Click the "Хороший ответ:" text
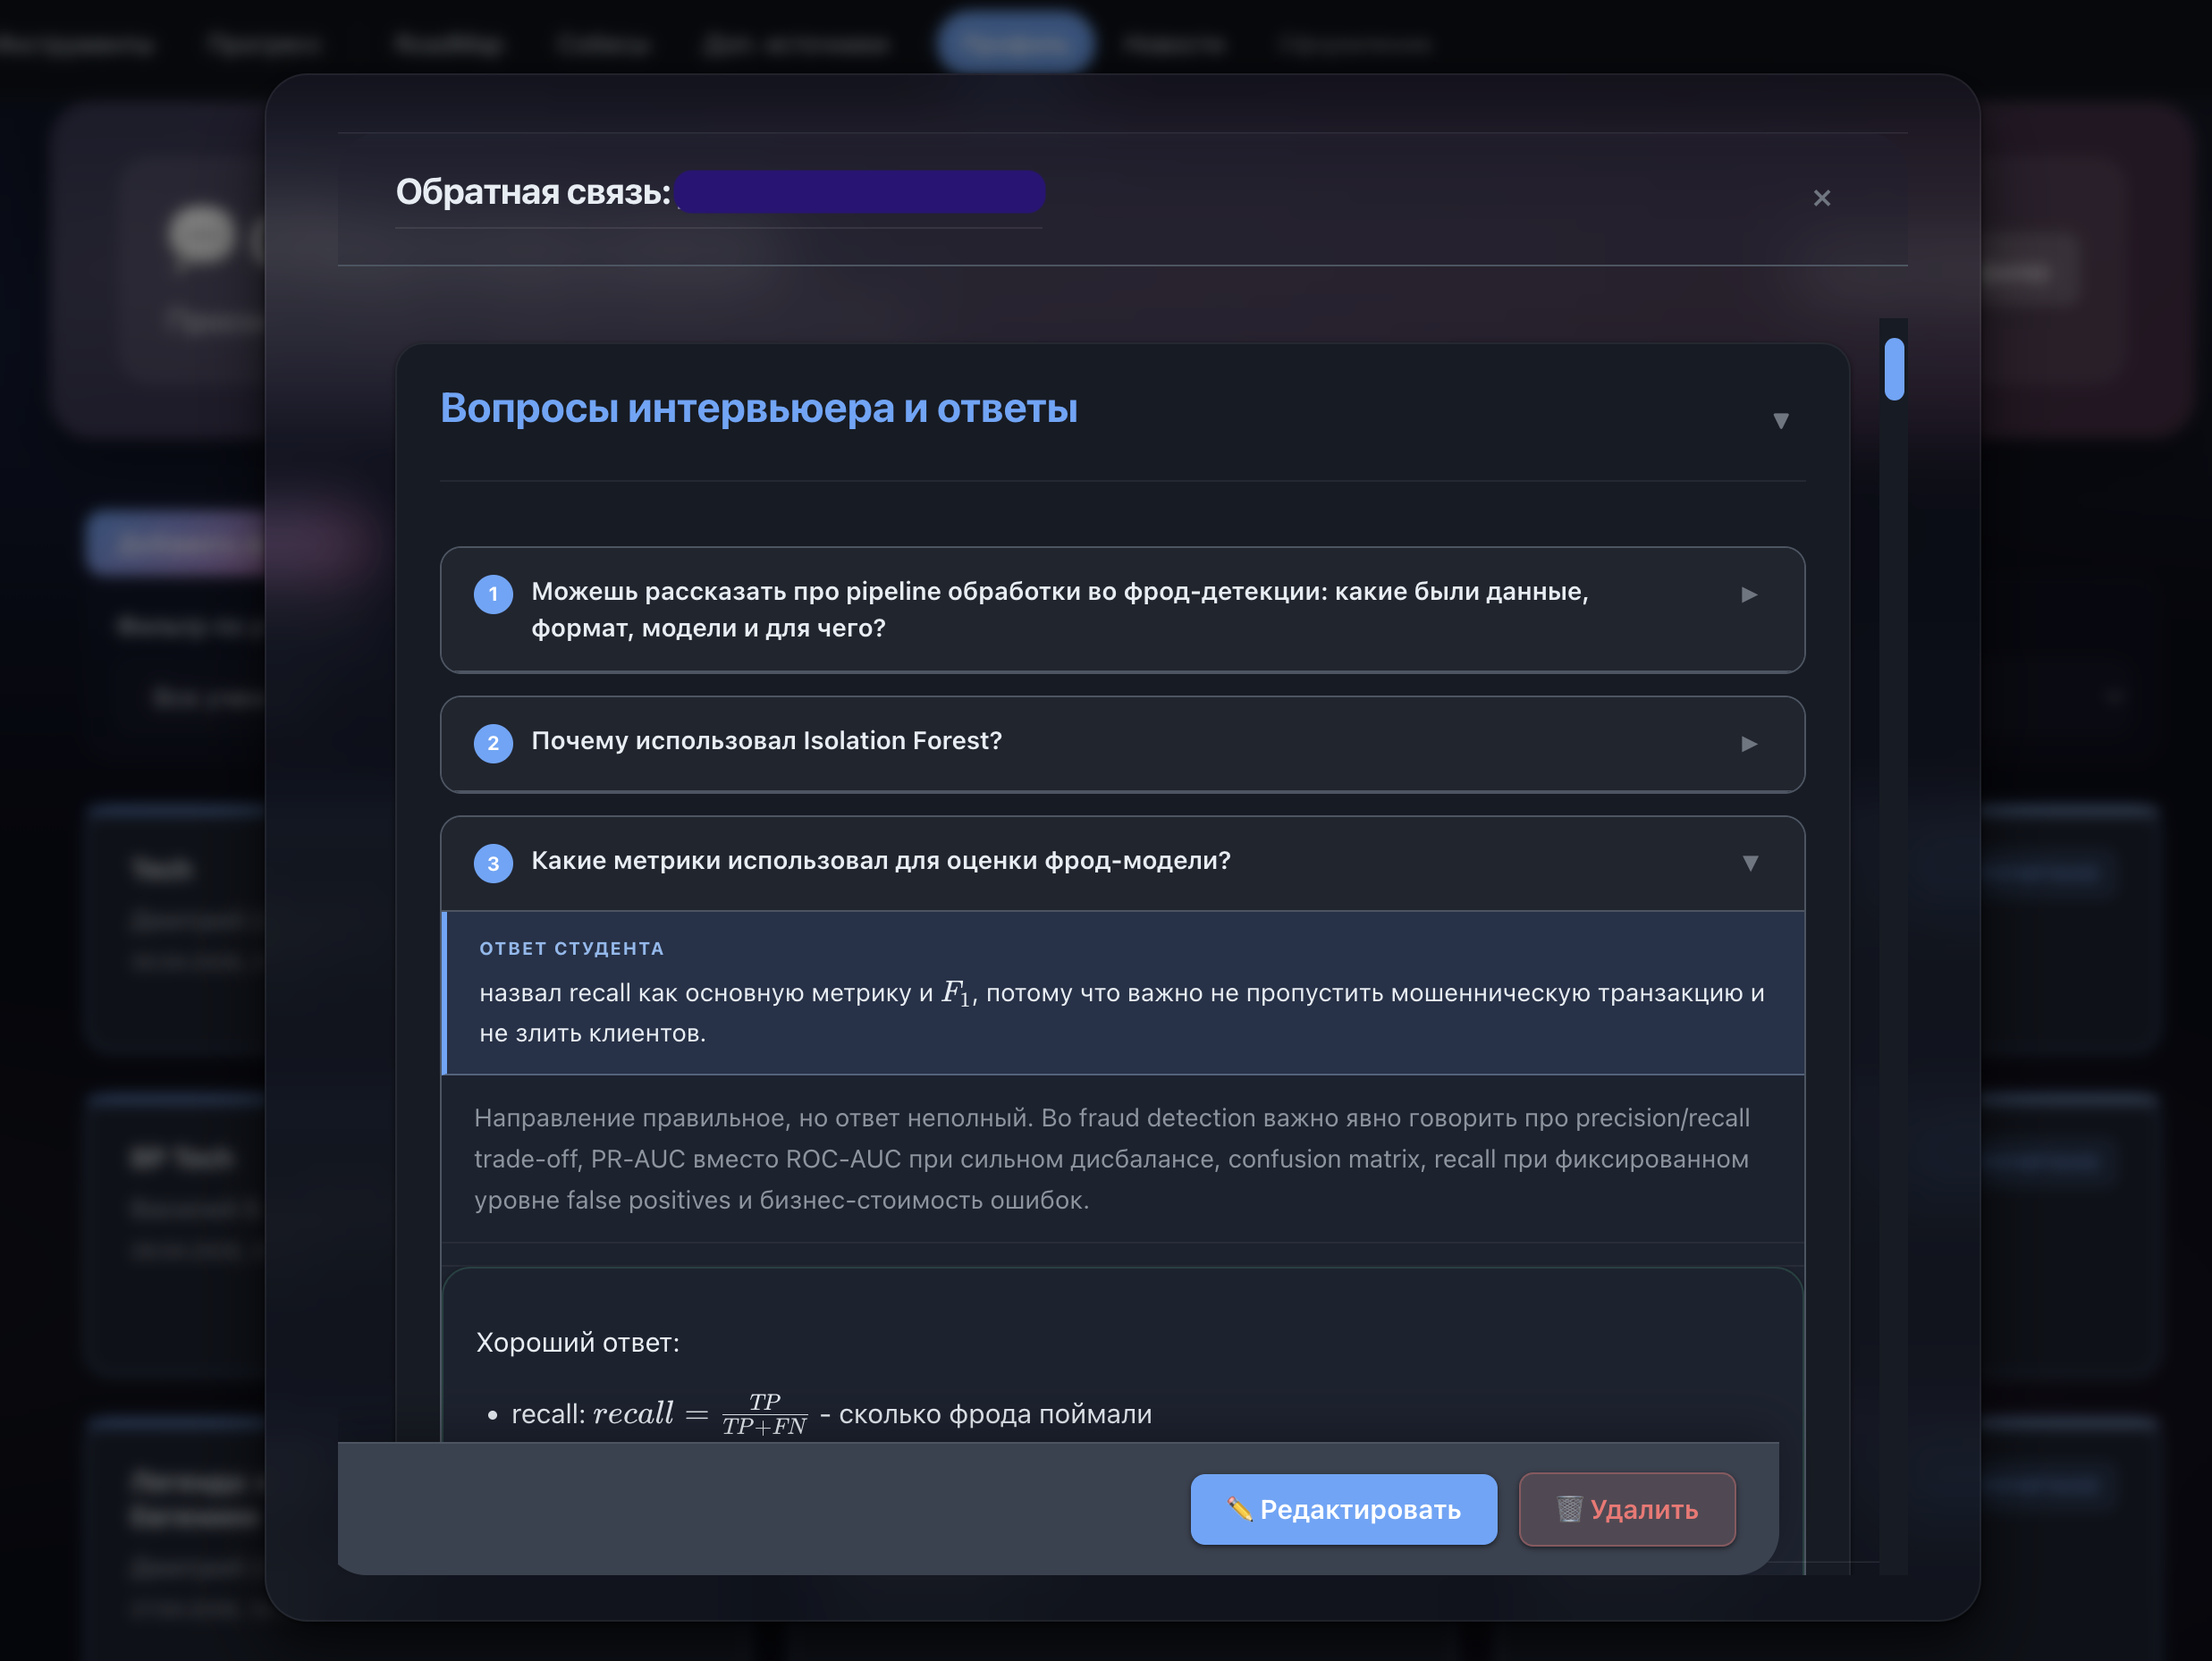Image resolution: width=2212 pixels, height=1661 pixels. (x=577, y=1342)
